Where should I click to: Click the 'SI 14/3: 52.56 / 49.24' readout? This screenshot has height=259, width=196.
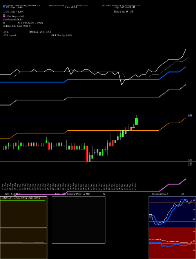click(31, 23)
